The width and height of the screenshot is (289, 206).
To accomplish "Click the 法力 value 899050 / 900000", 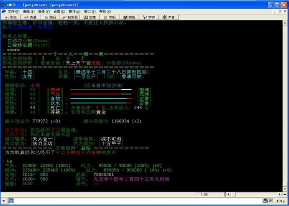I will click(123, 170).
